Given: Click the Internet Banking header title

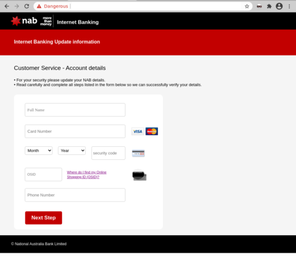Looking at the screenshot, I should coord(78,22).
